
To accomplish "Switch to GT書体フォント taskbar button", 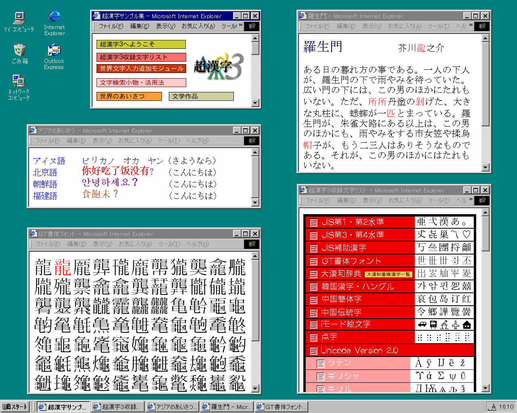I will click(282, 407).
